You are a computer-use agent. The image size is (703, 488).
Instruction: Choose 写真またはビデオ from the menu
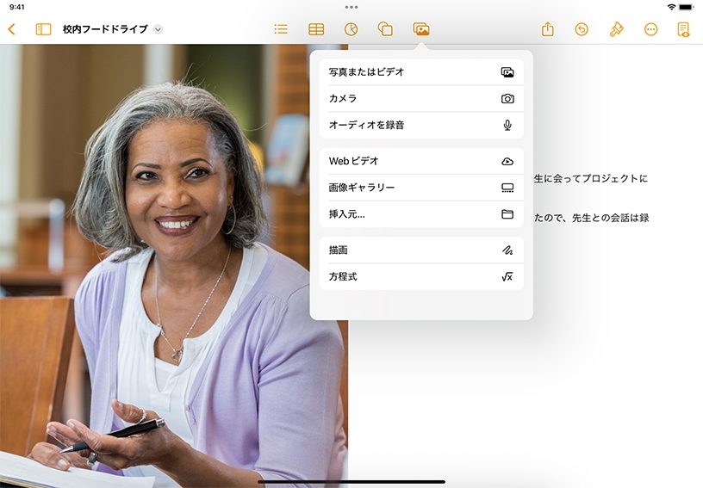420,72
